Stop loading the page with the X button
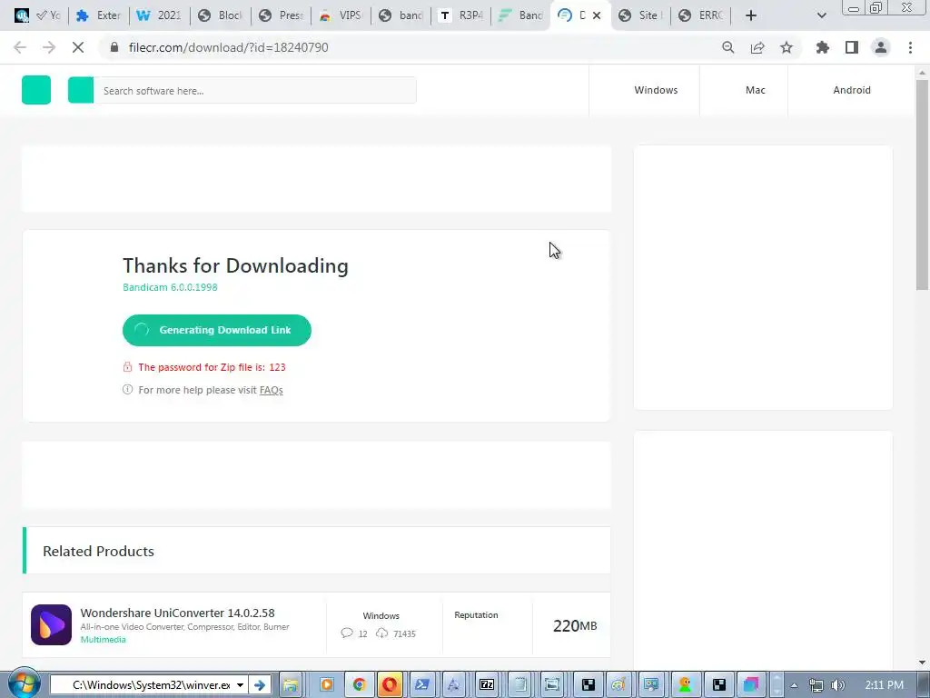This screenshot has height=698, width=930. [78, 47]
